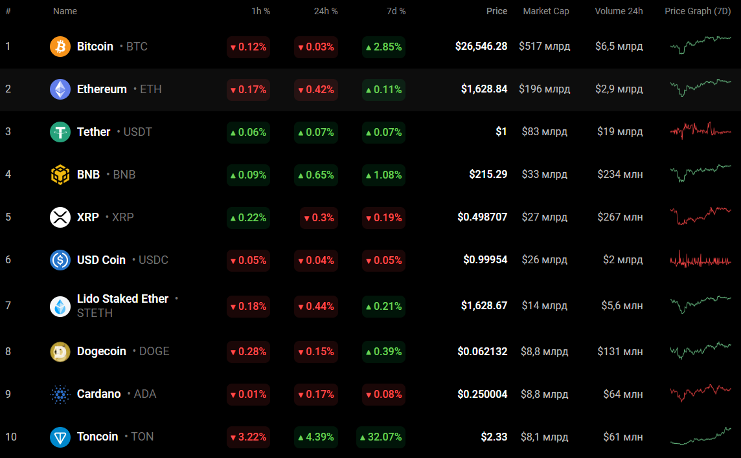Sort by the Market Cap column header
The height and width of the screenshot is (458, 741).
click(546, 11)
